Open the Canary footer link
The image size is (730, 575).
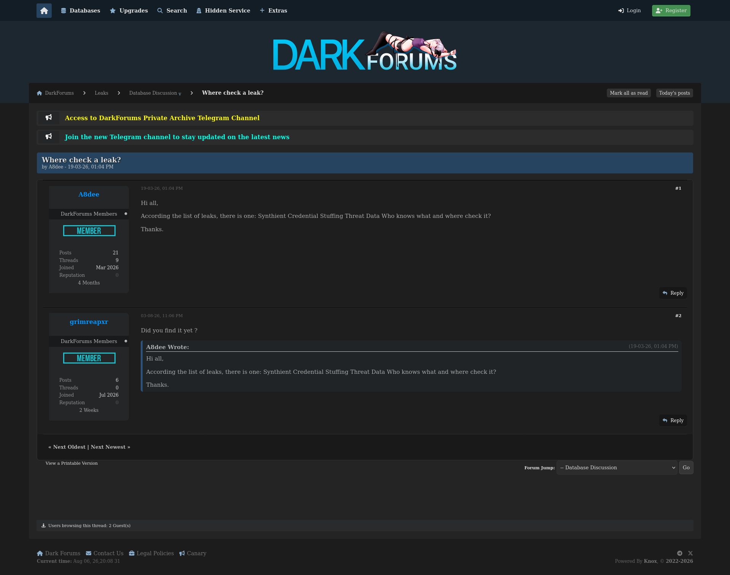tap(193, 553)
